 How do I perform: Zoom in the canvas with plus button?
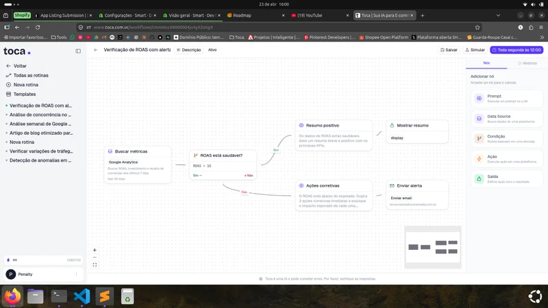coord(95,250)
